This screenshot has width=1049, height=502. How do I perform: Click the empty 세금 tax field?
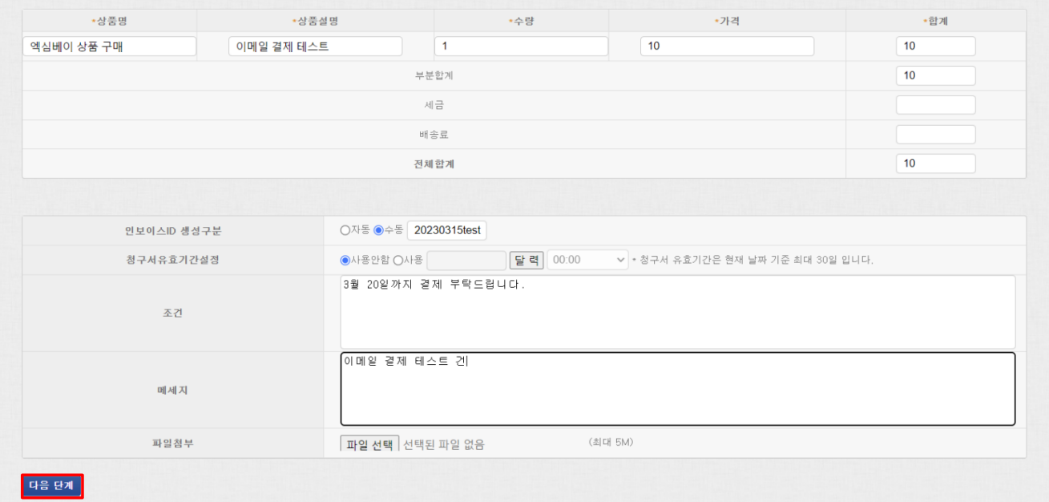pos(936,105)
